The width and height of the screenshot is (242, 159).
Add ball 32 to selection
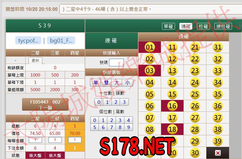coord(218,59)
